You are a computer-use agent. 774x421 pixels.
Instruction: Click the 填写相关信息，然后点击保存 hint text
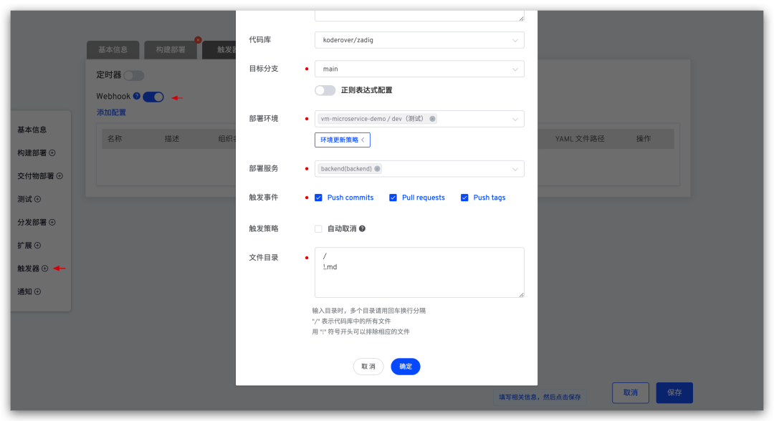point(540,397)
